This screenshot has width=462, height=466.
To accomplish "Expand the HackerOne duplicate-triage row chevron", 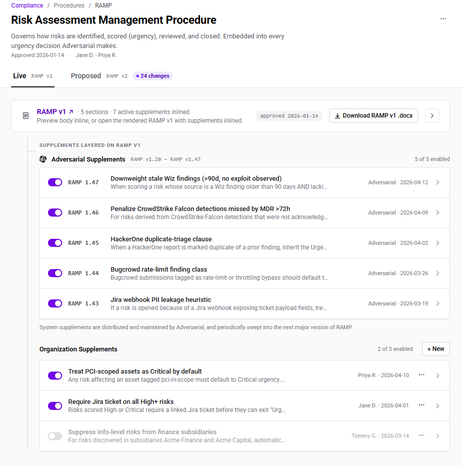I will tap(438, 243).
